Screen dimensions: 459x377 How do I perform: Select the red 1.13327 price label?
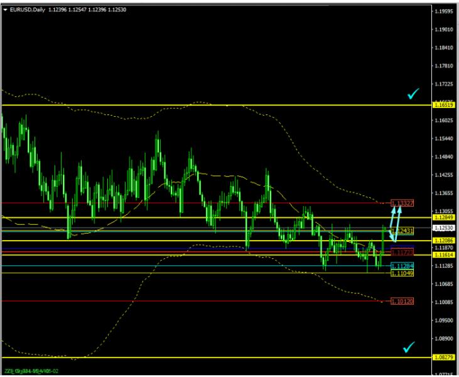click(402, 203)
